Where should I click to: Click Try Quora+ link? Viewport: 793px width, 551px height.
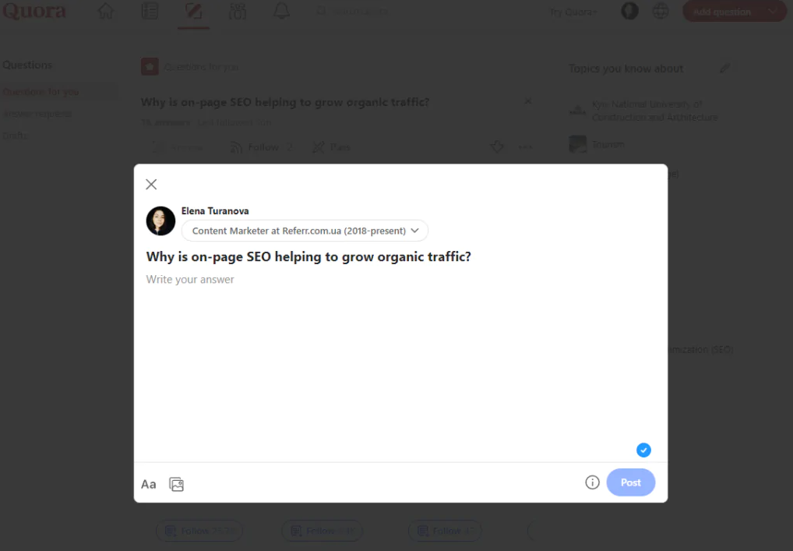click(x=573, y=12)
